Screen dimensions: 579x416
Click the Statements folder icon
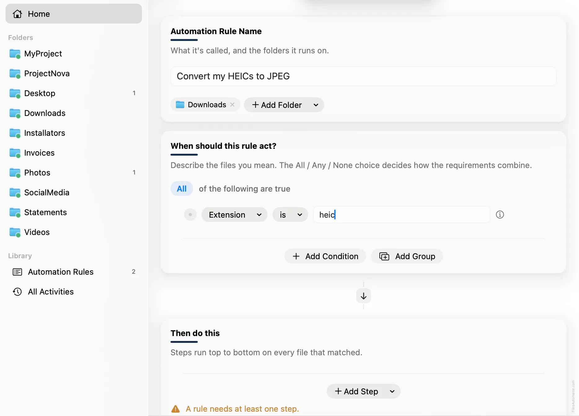15,213
